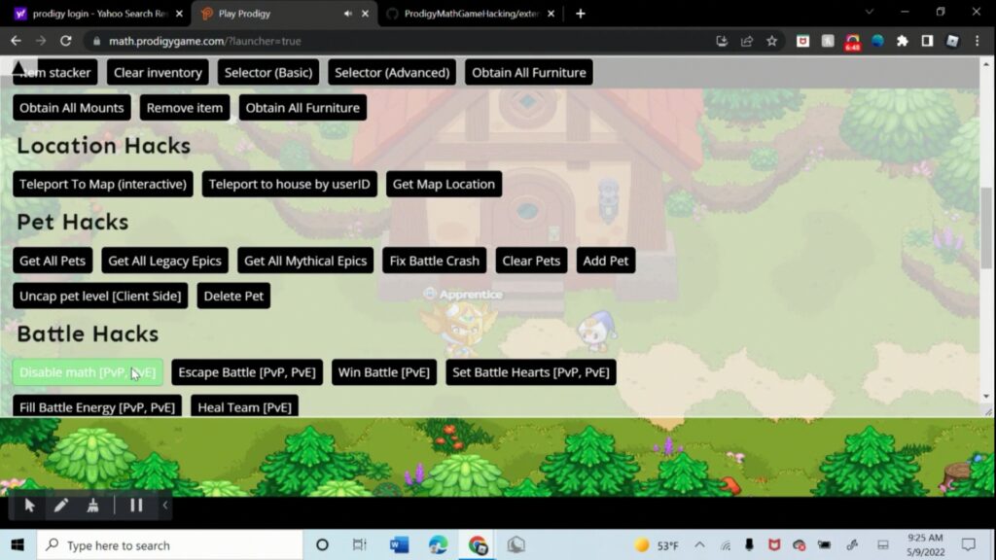The height and width of the screenshot is (560, 996).
Task: Click the Chrome taskbar icon
Action: [478, 544]
